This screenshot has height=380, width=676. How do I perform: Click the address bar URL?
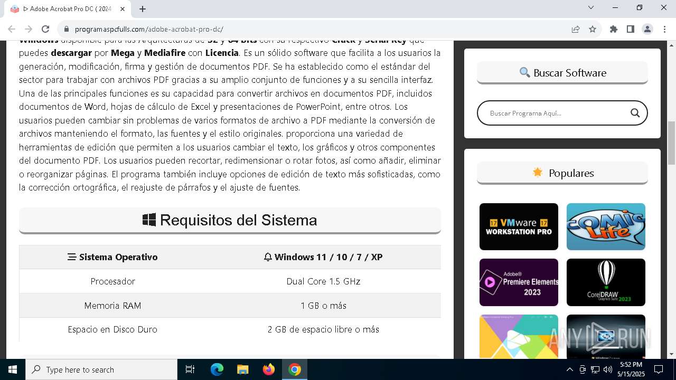149,30
